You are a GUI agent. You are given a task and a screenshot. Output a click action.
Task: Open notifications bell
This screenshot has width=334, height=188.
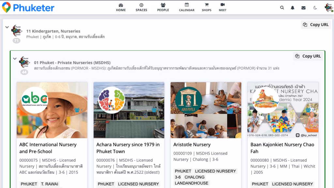pos(293,8)
